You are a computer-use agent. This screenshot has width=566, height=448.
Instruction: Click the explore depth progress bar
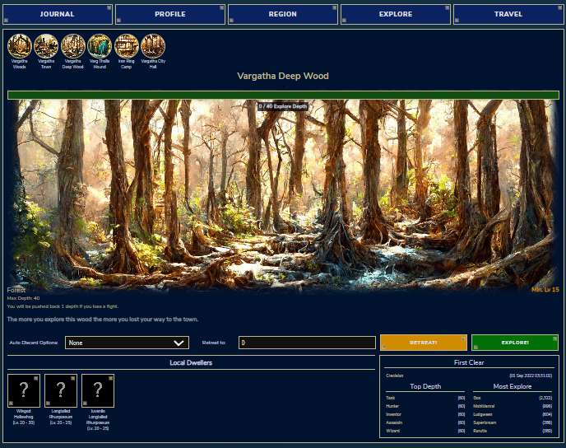[282, 95]
